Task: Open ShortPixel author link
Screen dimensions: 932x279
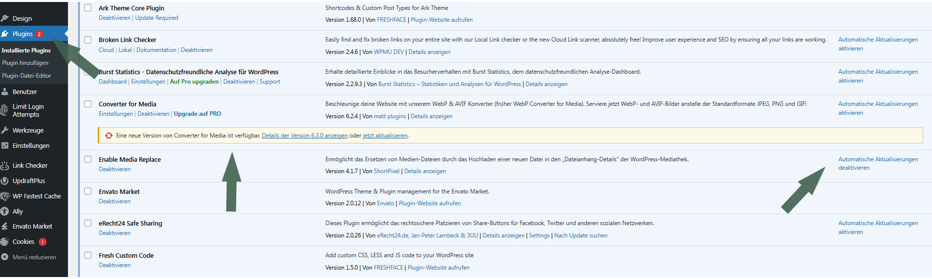Action: tap(386, 171)
